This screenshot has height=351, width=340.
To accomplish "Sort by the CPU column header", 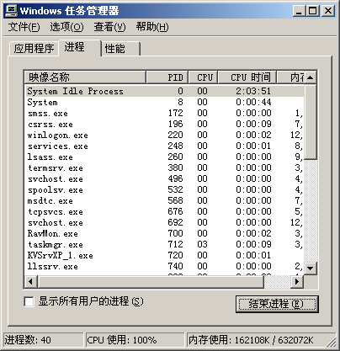I will tap(203, 77).
